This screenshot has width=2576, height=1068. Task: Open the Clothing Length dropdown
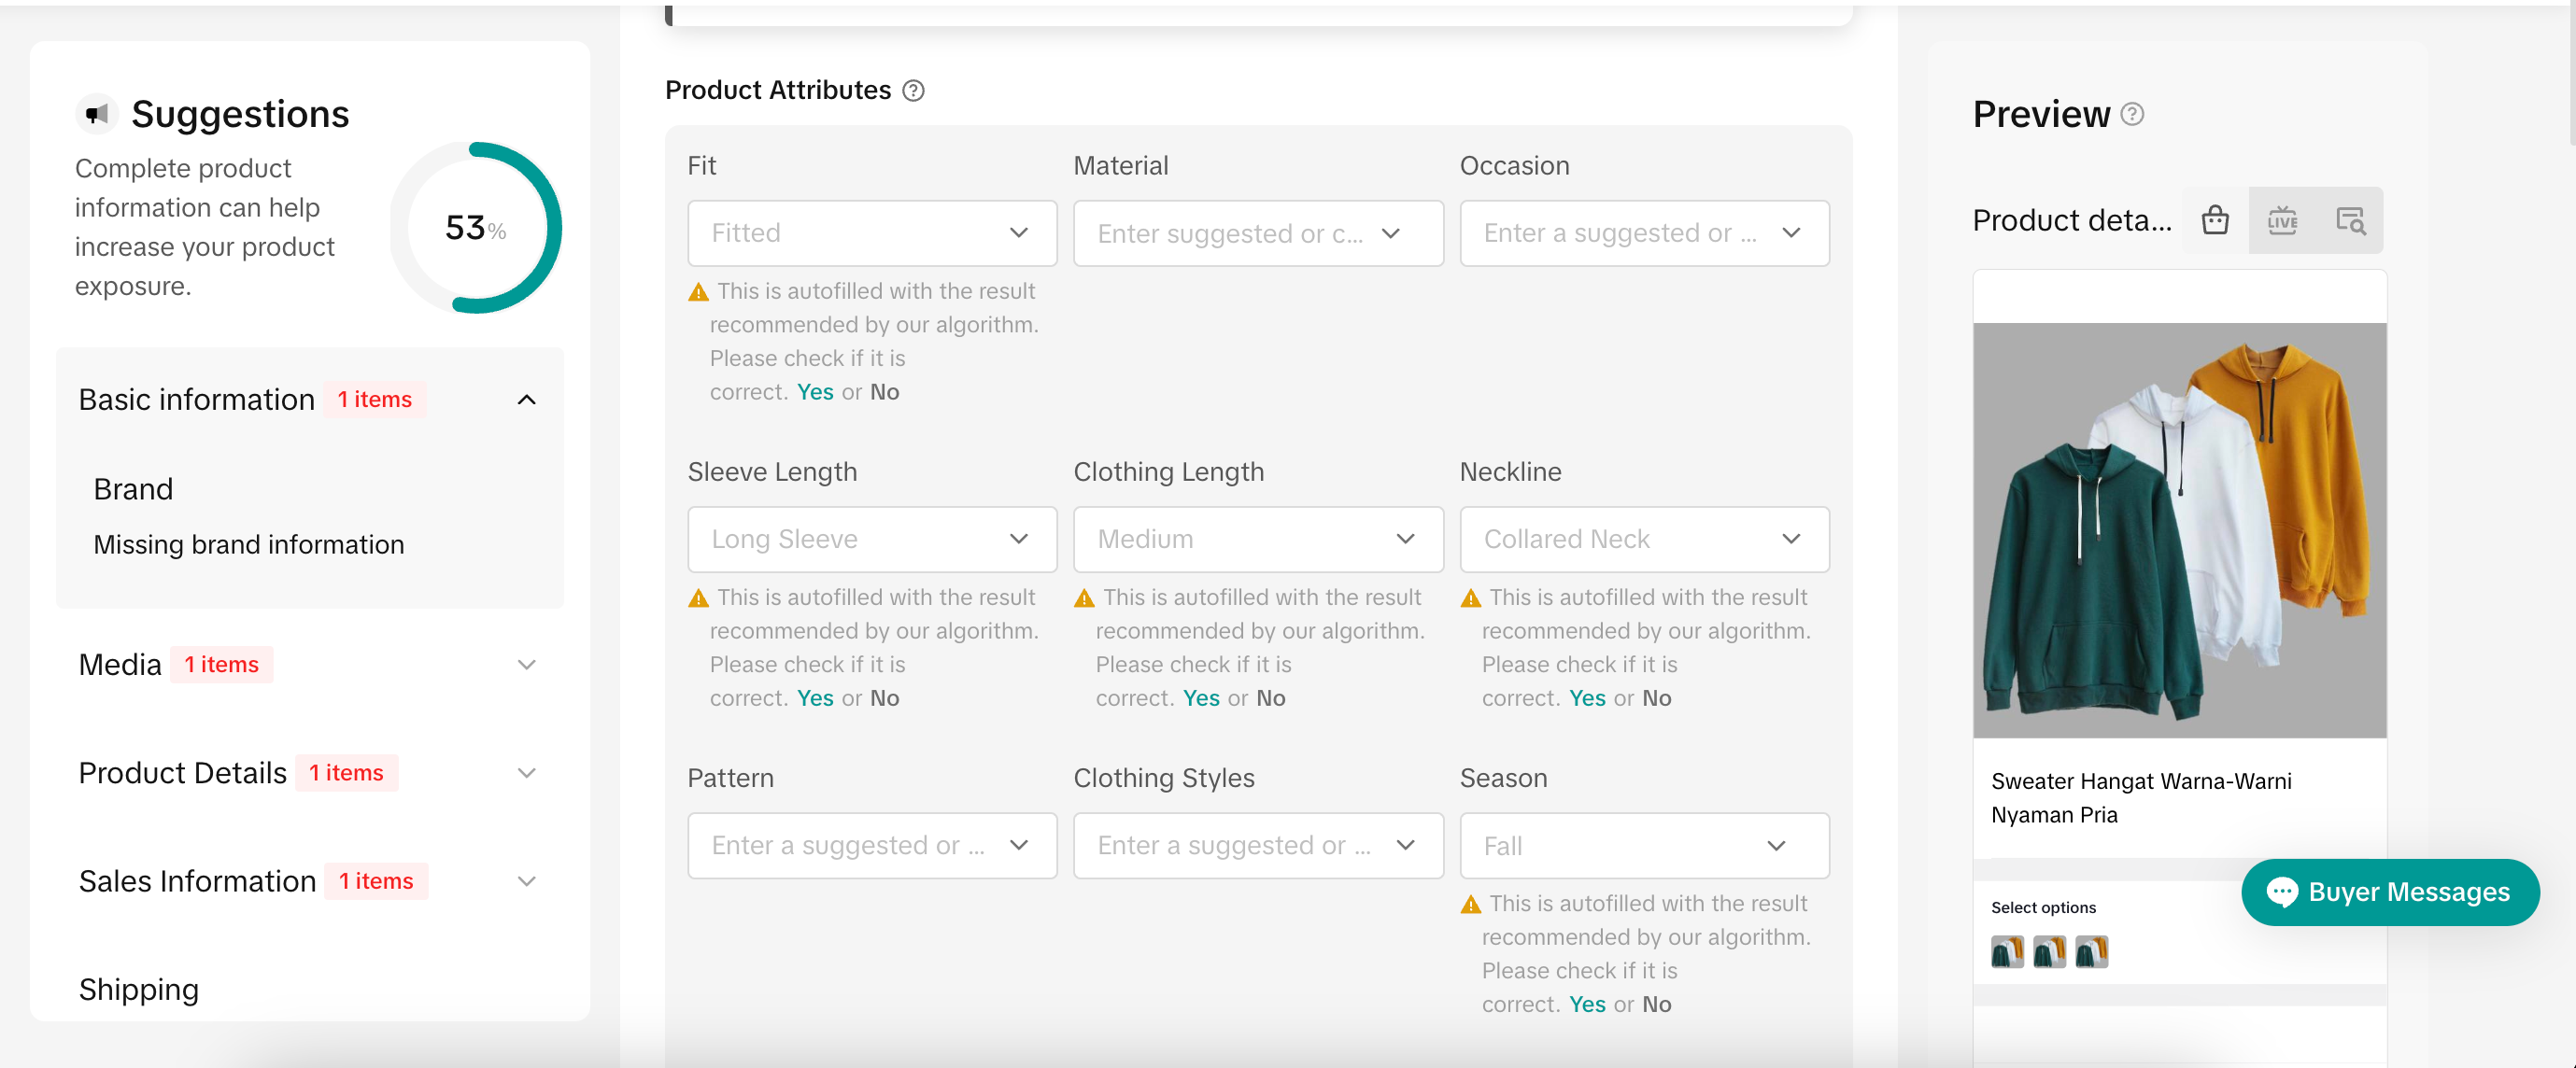[x=1257, y=539]
